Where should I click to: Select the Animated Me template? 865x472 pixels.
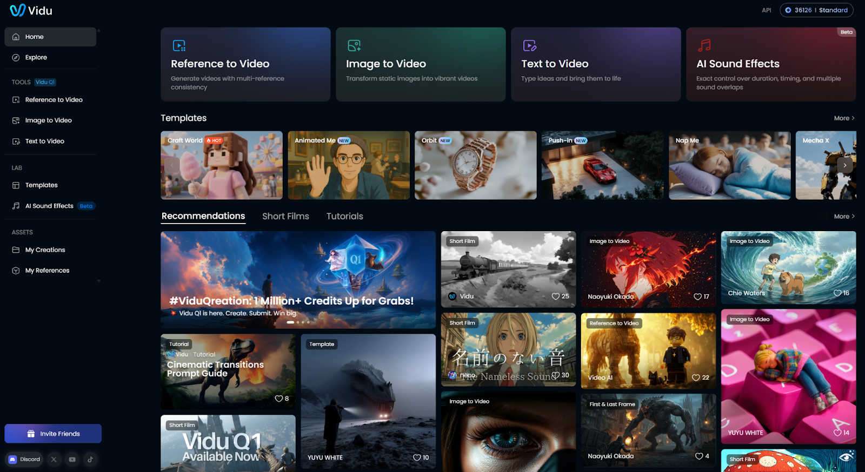tap(349, 165)
